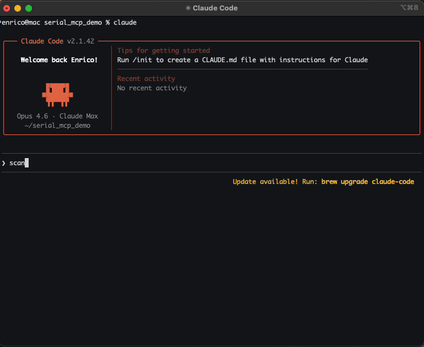Minimize the terminal with the yellow button
The image size is (424, 347).
(x=18, y=8)
